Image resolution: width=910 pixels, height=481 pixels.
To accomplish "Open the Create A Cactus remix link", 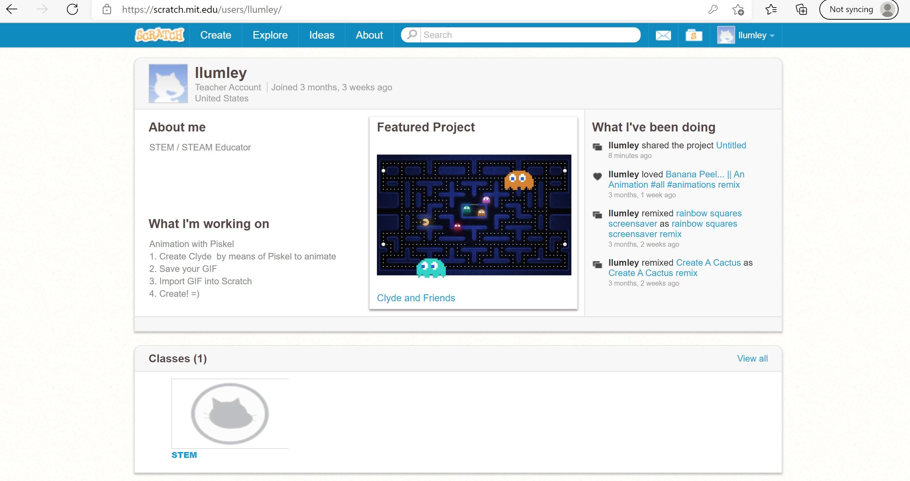I will [x=653, y=273].
